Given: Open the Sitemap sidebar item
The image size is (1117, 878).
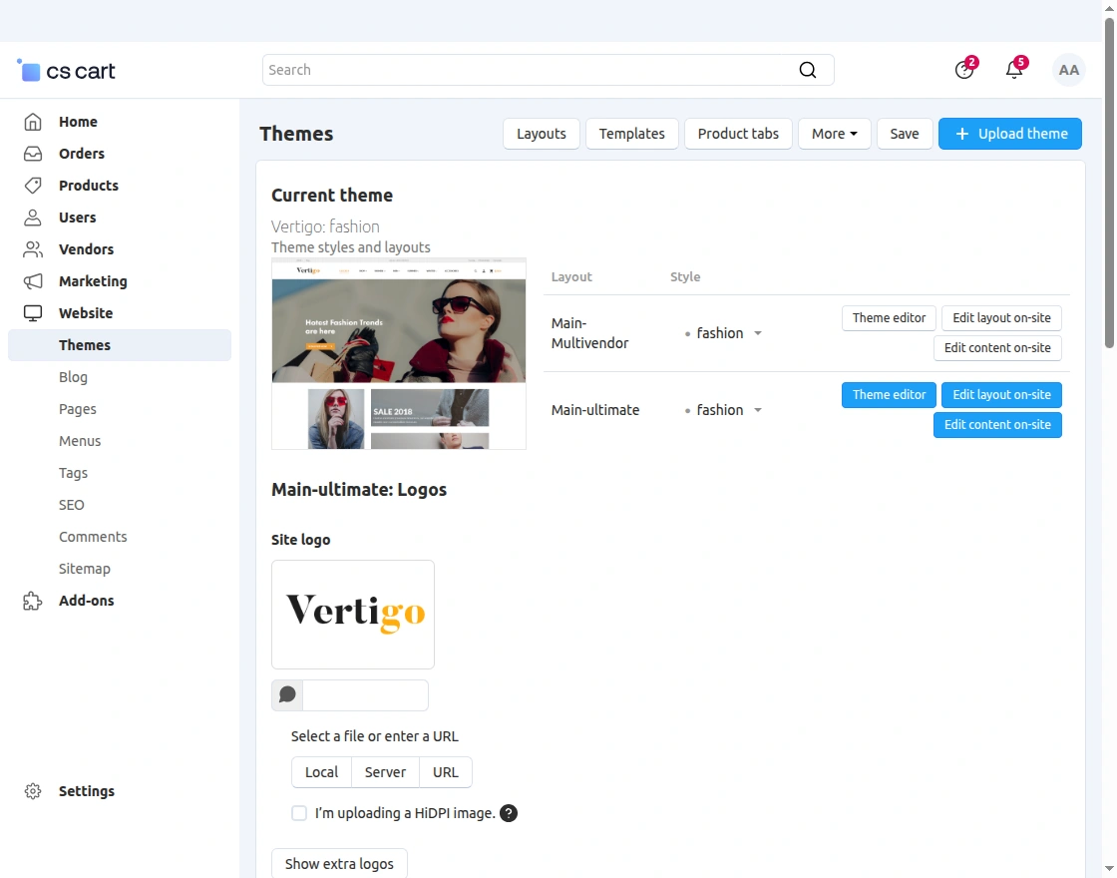Looking at the screenshot, I should click(x=85, y=569).
